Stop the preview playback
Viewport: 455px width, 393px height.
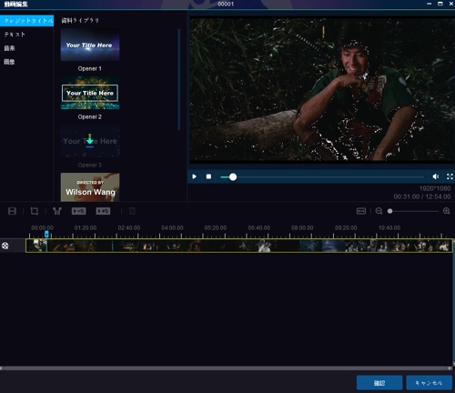click(208, 176)
